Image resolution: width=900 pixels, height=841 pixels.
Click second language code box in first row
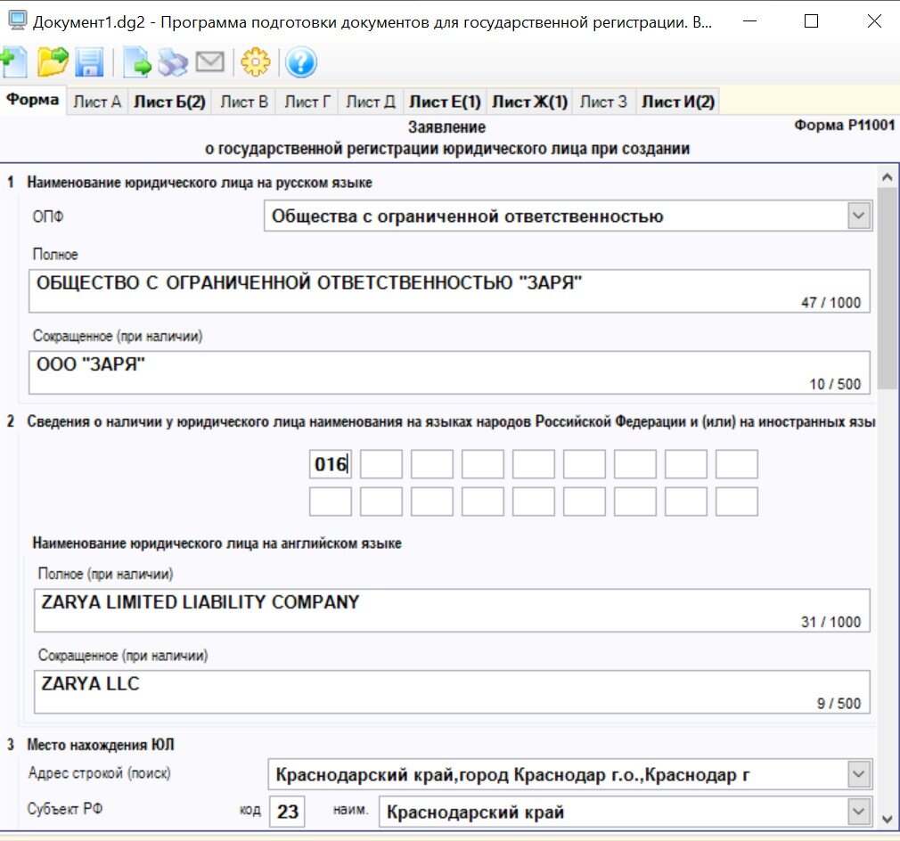(381, 464)
